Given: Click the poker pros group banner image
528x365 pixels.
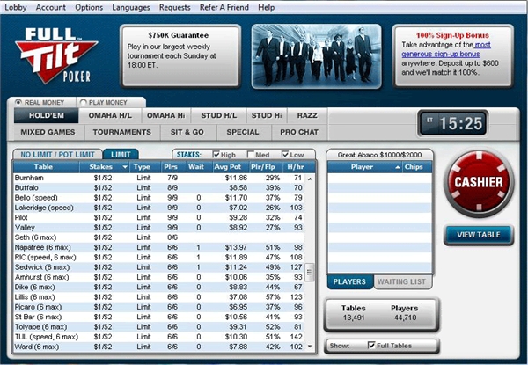Looking at the screenshot, I should click(x=317, y=55).
